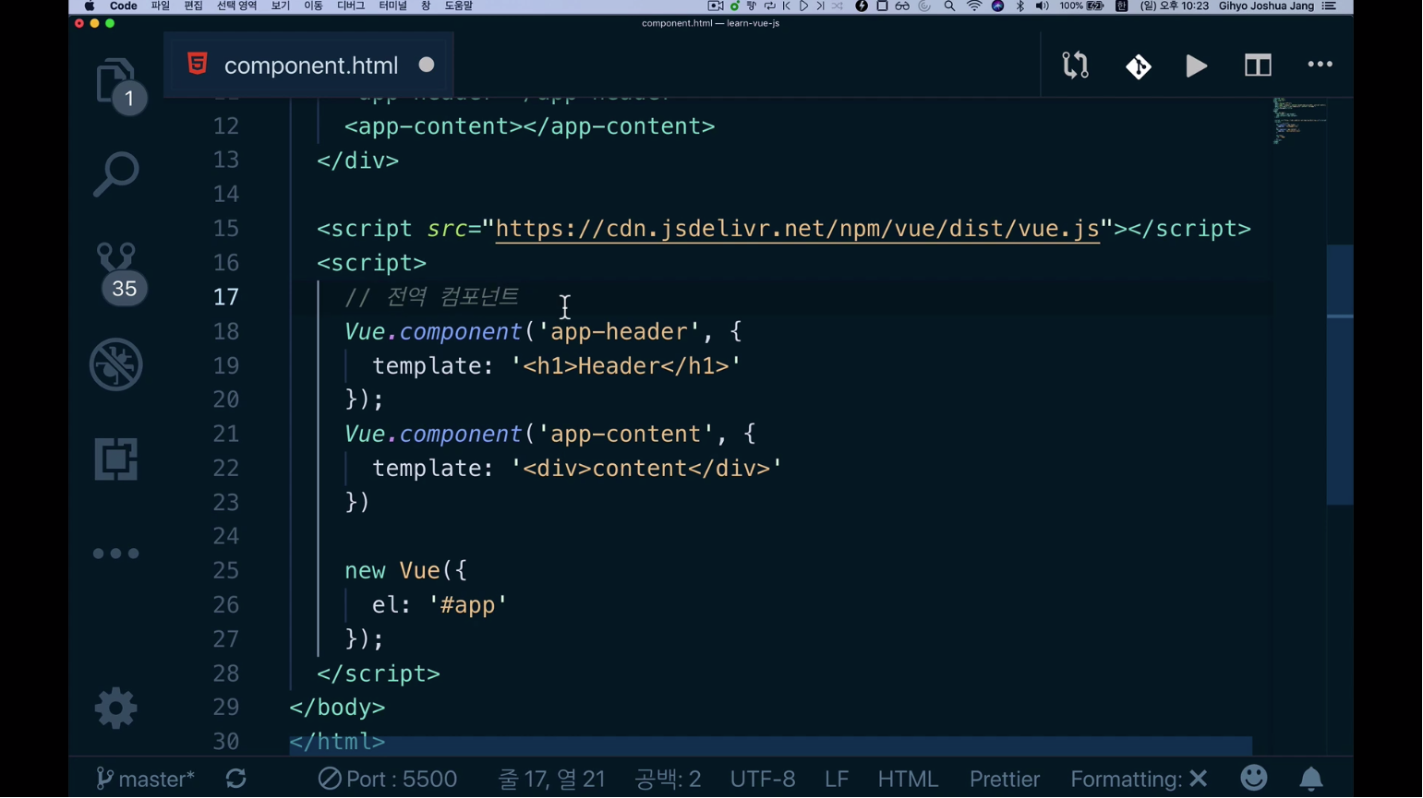Viewport: 1423px width, 798px height.
Task: Click the editor vertical scrollbar thumb
Action: point(1339,375)
